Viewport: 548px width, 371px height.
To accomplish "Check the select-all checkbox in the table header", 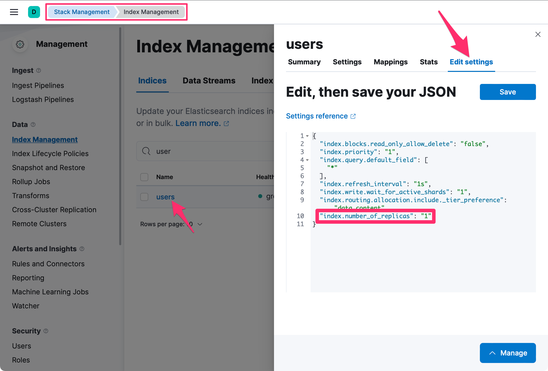I will click(144, 177).
